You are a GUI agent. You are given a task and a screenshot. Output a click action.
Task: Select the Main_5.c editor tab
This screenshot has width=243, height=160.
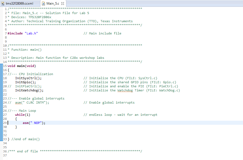(53, 4)
